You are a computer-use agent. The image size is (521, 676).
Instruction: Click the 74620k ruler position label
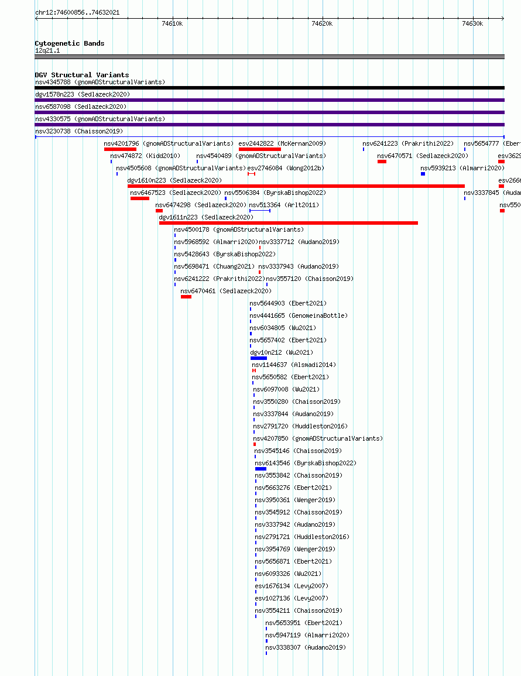pos(322,24)
